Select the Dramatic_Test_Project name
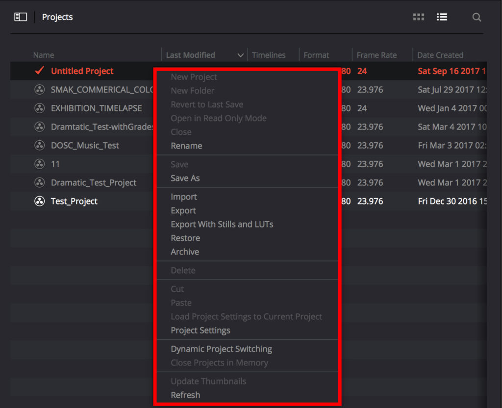502x408 pixels. click(94, 182)
